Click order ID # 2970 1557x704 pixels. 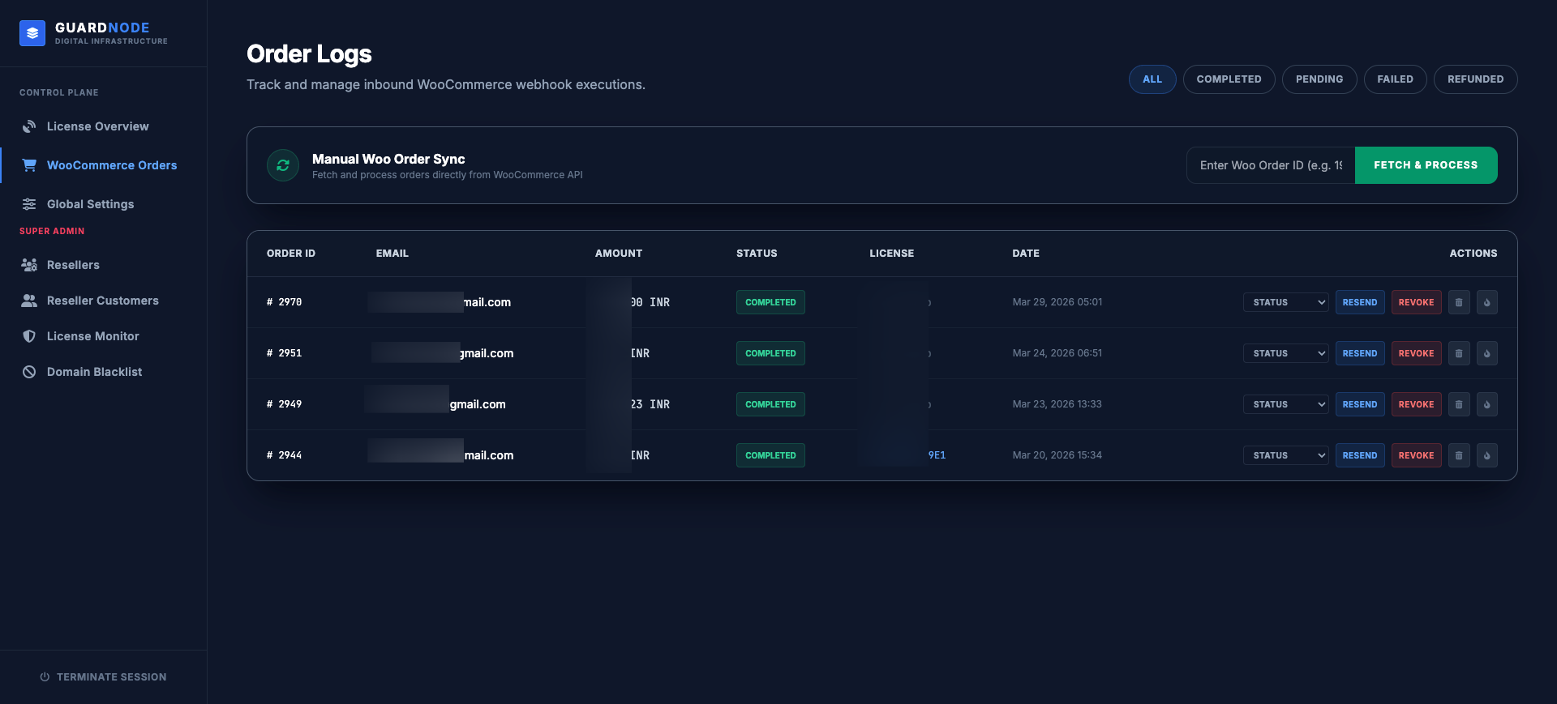[x=284, y=302]
